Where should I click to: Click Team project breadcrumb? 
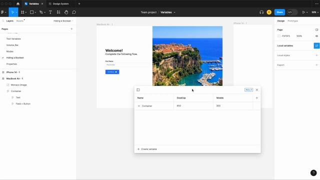pyautogui.click(x=148, y=12)
